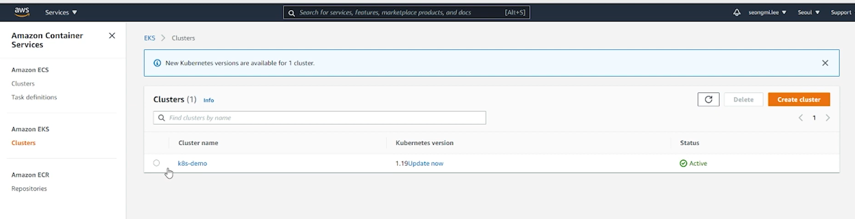Click the Update now link
Screen dimensions: 855x219
[x=425, y=163]
